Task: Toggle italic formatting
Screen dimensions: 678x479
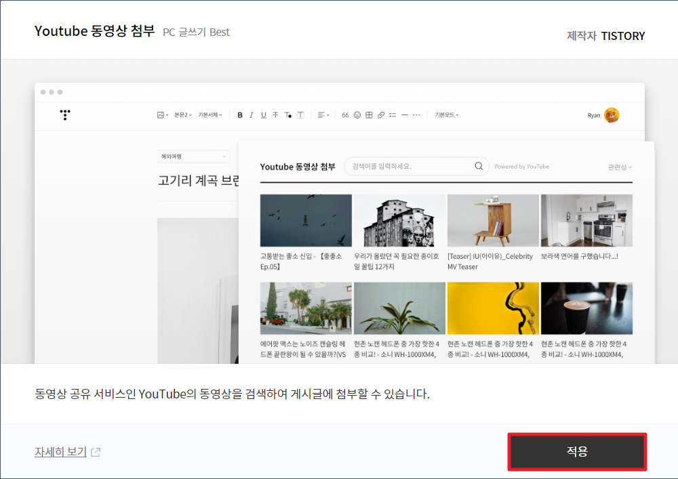Action: pyautogui.click(x=252, y=115)
